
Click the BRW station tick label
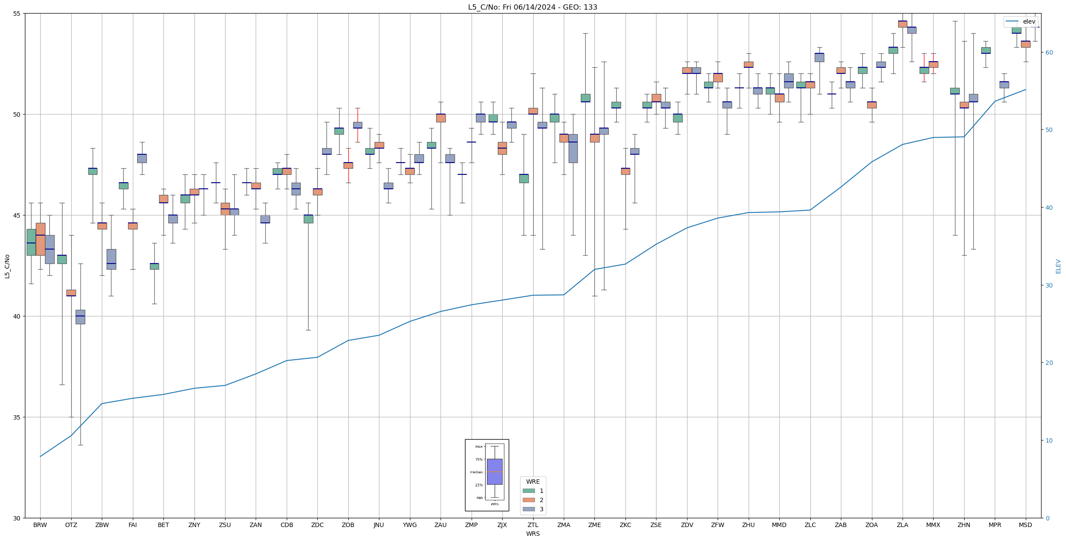click(x=40, y=525)
